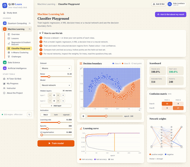
Task: Click the About the Project info icon
Action: pos(4,93)
